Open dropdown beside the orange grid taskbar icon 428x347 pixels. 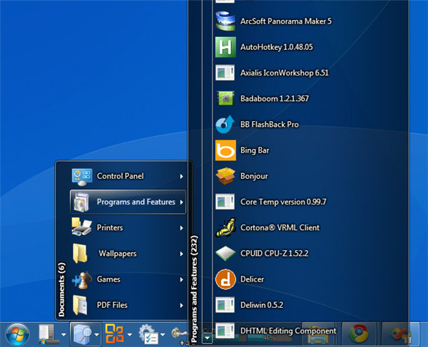[x=130, y=333]
